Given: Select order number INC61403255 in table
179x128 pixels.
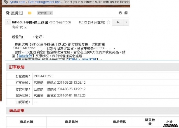Looking at the screenshot, I should [x=43, y=76].
